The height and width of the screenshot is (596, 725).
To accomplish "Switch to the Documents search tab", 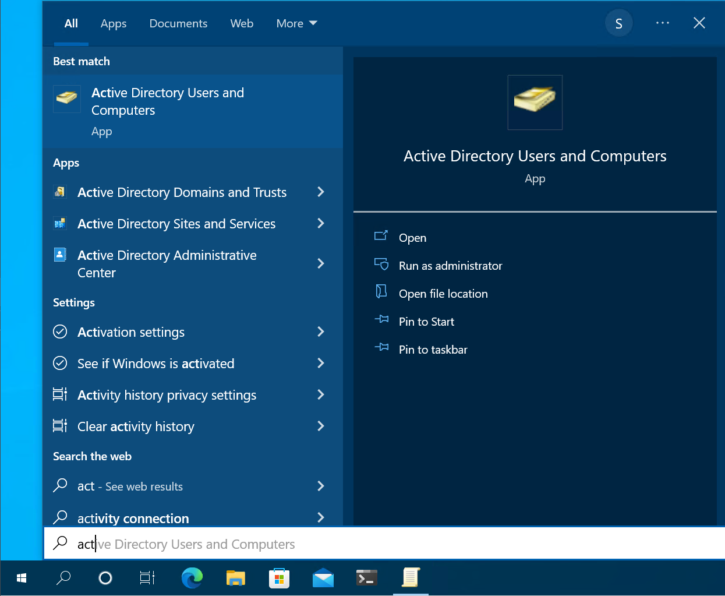I will [x=178, y=23].
